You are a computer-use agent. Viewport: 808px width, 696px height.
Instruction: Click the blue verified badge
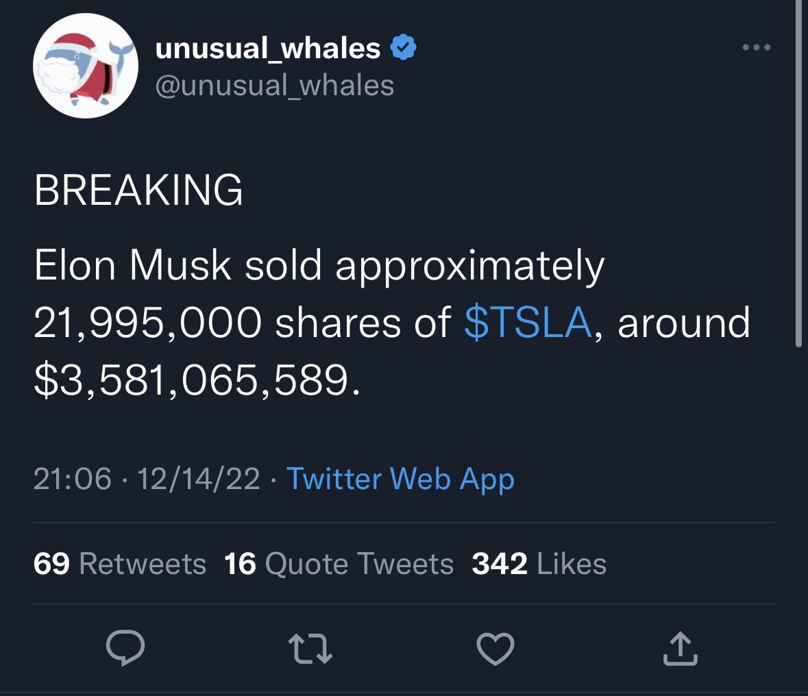coord(403,48)
